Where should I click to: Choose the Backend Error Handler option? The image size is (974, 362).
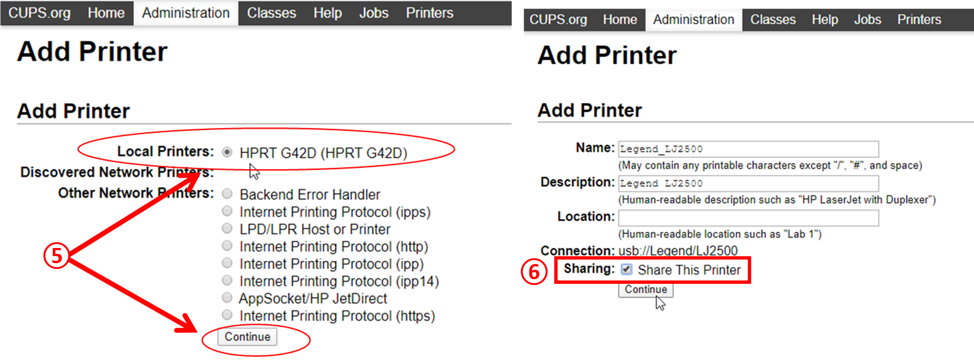pos(227,194)
